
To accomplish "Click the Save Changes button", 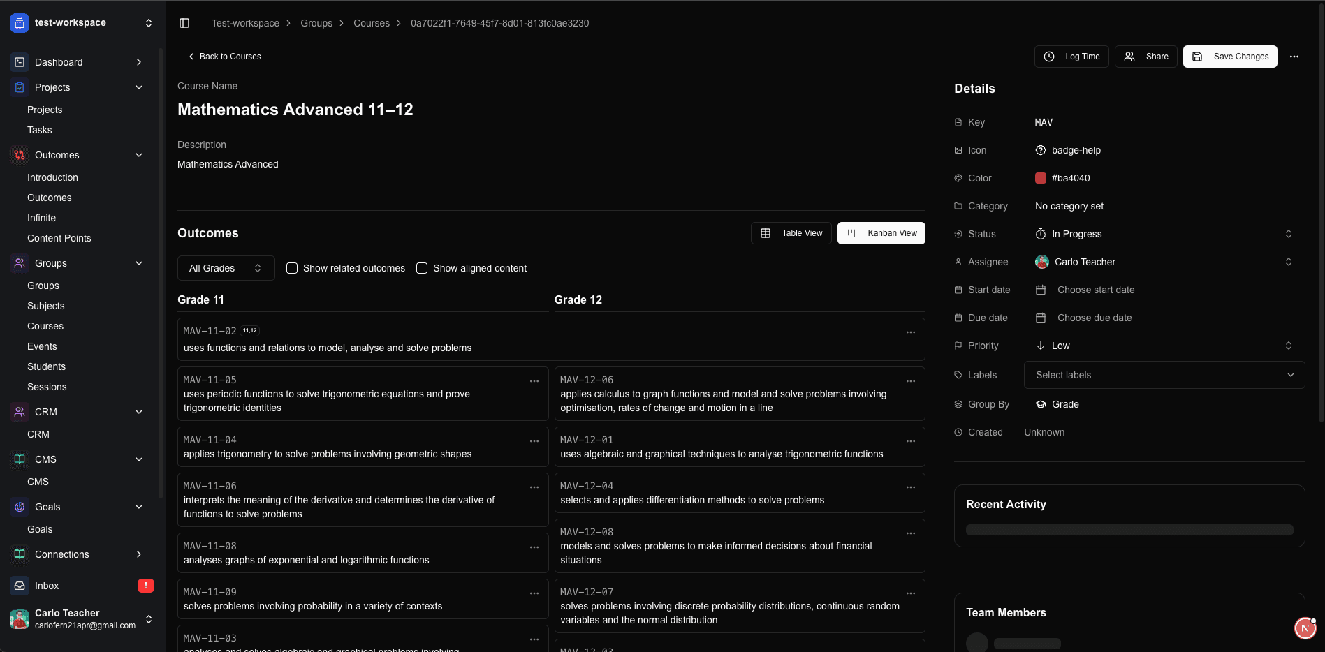I will click(x=1230, y=57).
